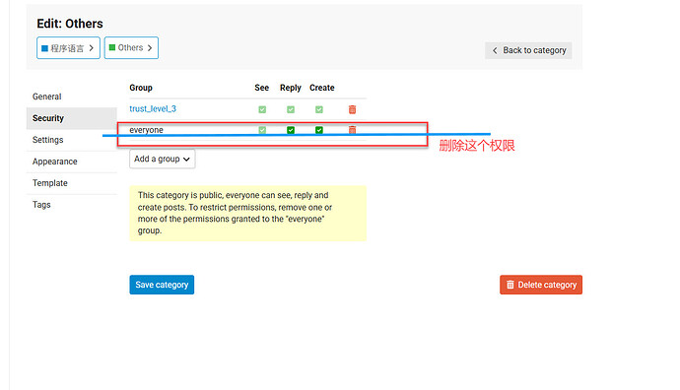This screenshot has width=680, height=390.
Task: Click the Group column header
Action: (x=141, y=88)
